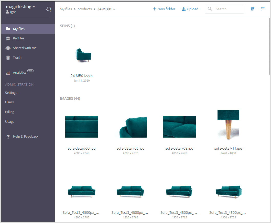Click the Analytics bar chart icon
The width and height of the screenshot is (271, 223).
pyautogui.click(x=8, y=73)
